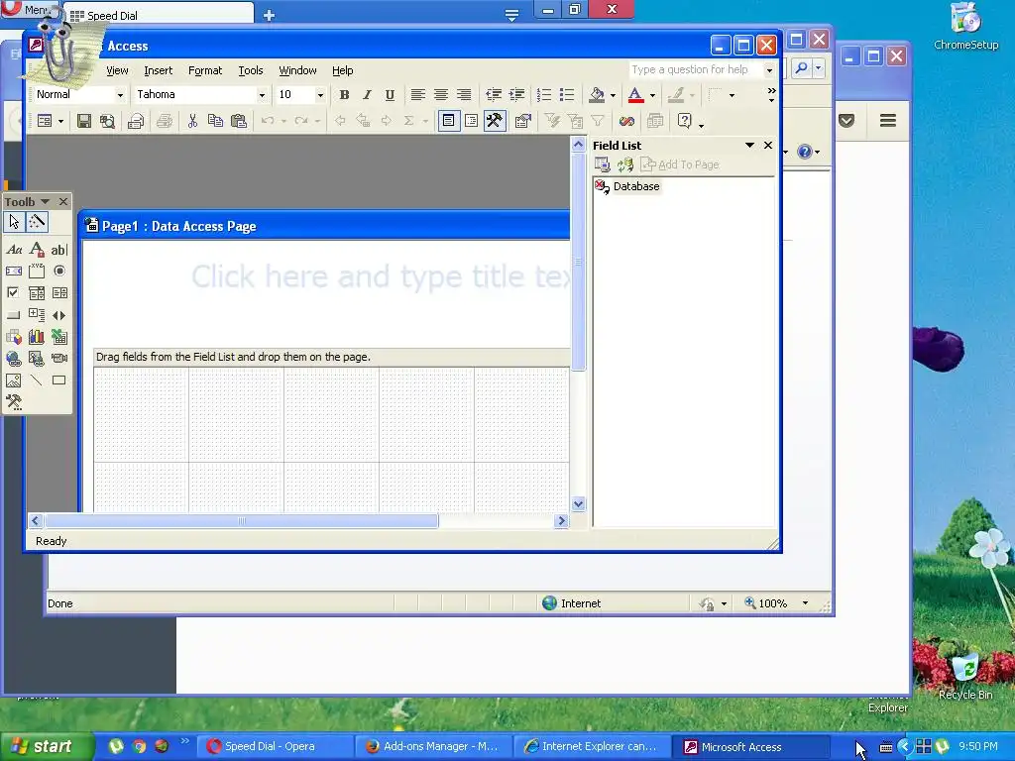Open the Format menu

(205, 70)
